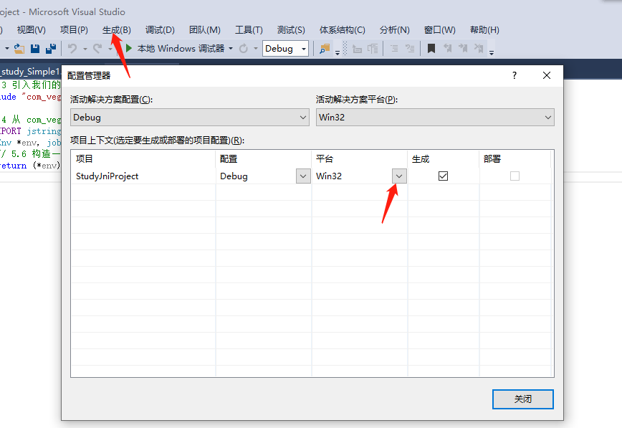Open the Undo history dropdown arrow
This screenshot has height=428, width=622.
[85, 49]
